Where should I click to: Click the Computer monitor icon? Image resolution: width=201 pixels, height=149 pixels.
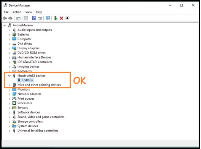tap(14, 39)
